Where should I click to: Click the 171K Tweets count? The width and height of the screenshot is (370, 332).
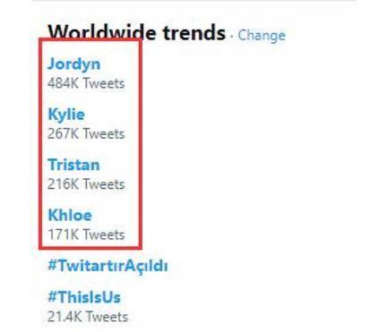(x=86, y=234)
